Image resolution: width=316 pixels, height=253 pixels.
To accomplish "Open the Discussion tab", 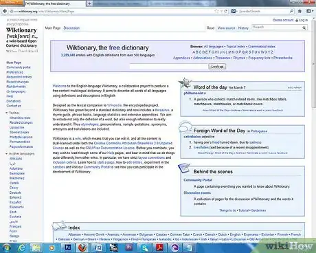I will (x=71, y=28).
